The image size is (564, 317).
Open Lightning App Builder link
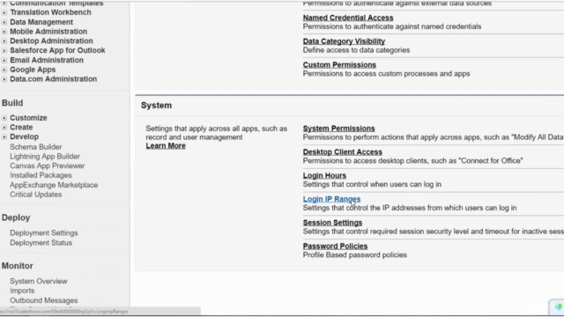[x=45, y=157]
